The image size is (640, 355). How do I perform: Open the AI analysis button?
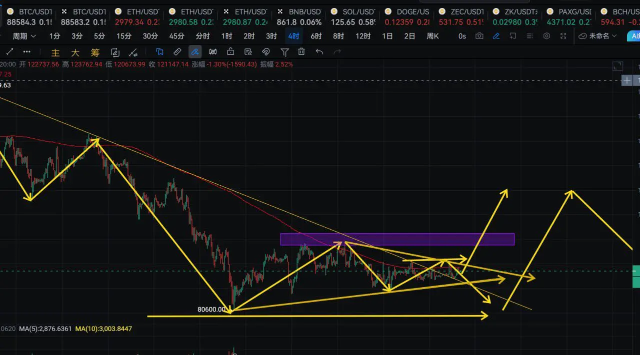(634, 36)
